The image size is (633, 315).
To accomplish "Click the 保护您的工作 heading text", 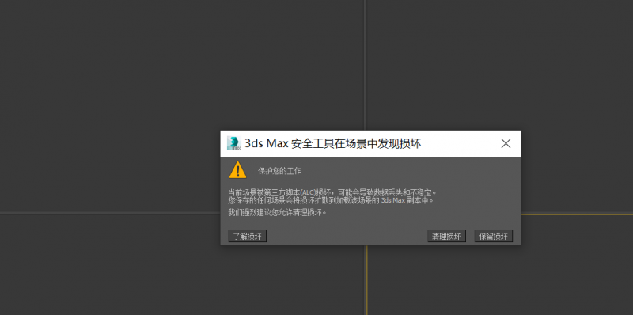I will point(279,171).
